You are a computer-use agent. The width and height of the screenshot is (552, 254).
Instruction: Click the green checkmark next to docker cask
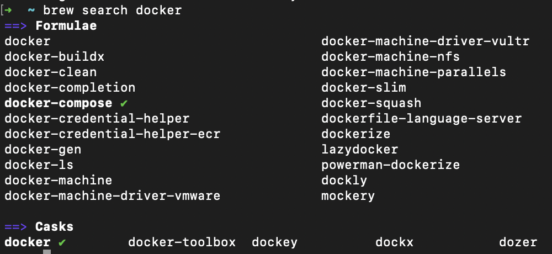click(x=62, y=242)
